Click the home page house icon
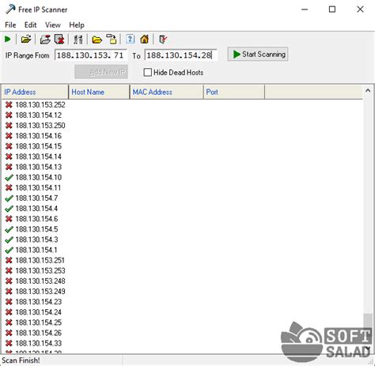 (x=145, y=40)
